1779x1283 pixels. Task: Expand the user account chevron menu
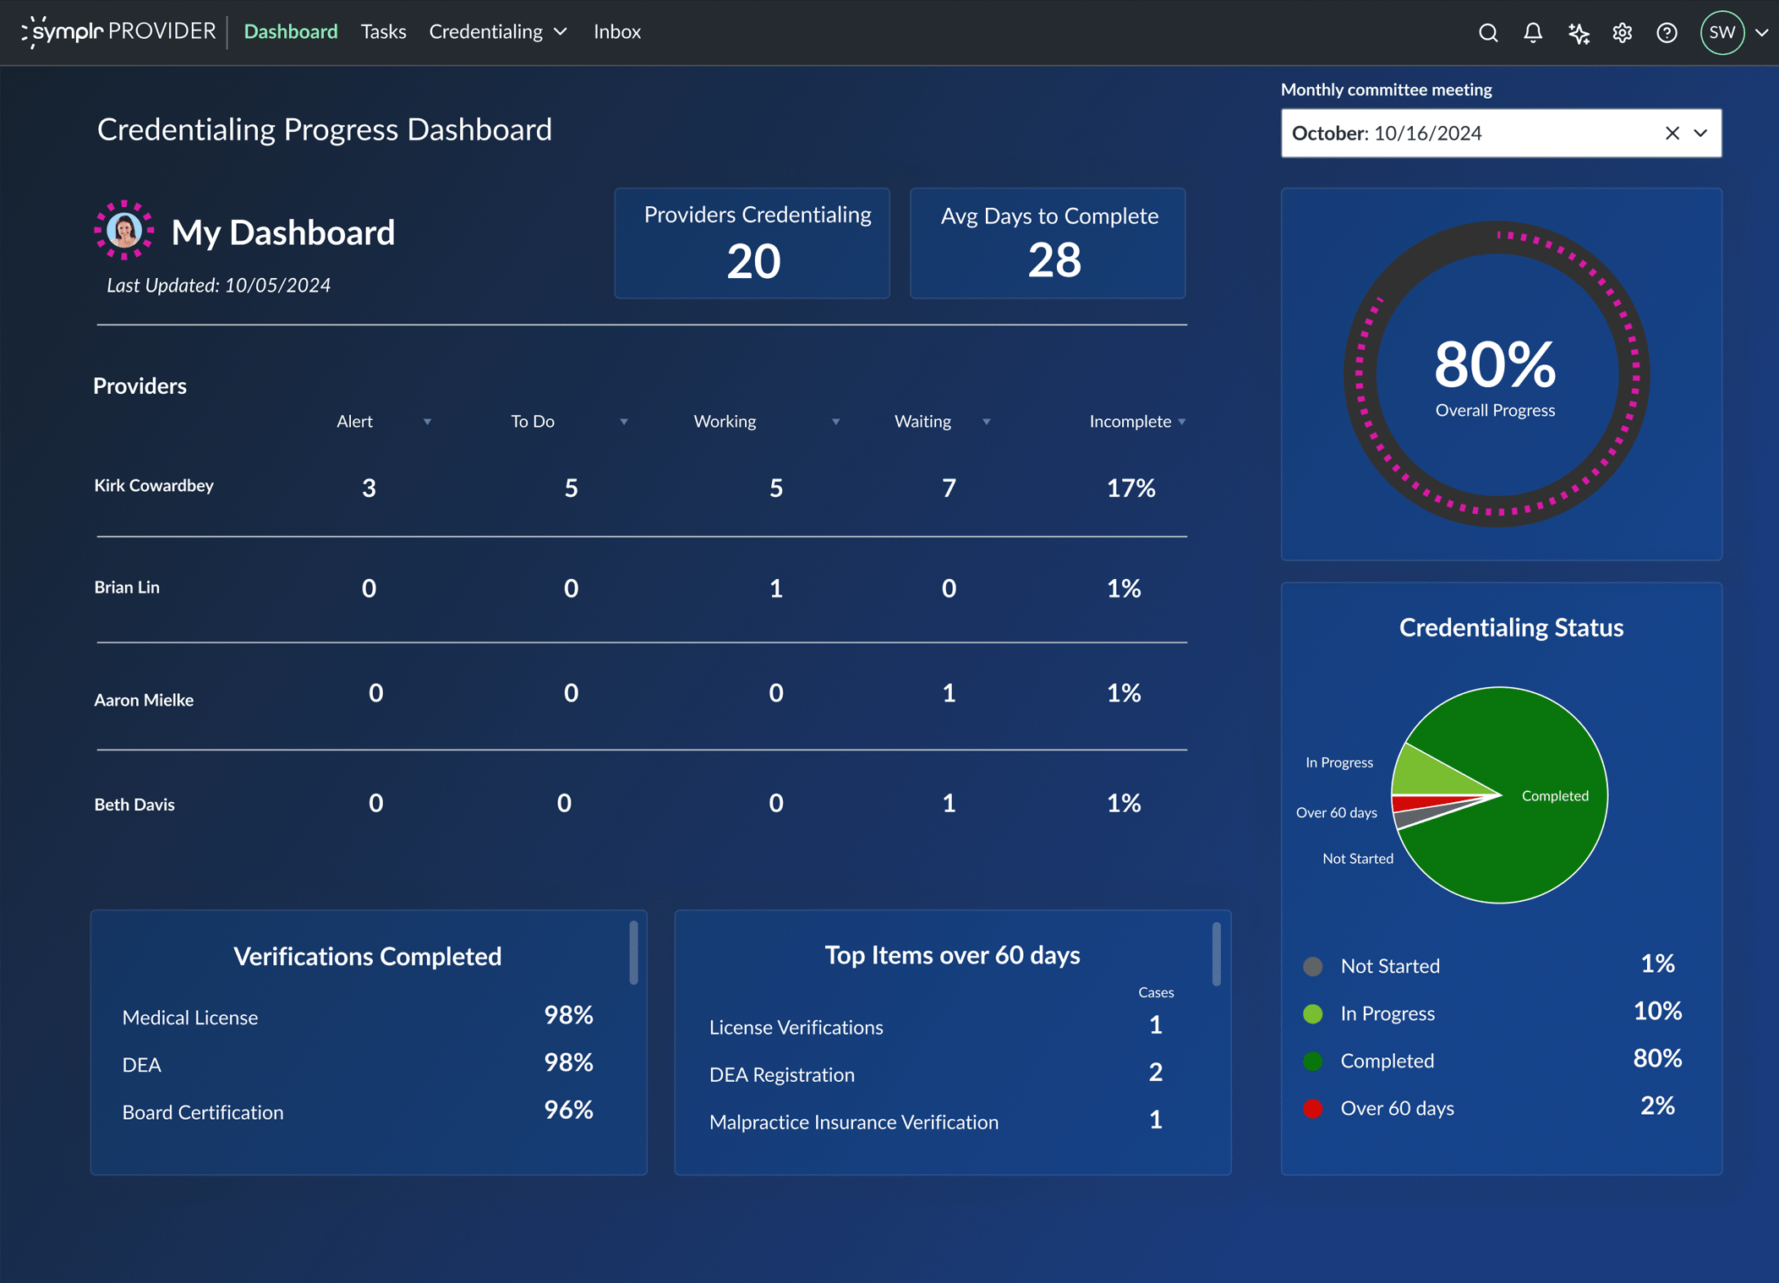pos(1763,33)
